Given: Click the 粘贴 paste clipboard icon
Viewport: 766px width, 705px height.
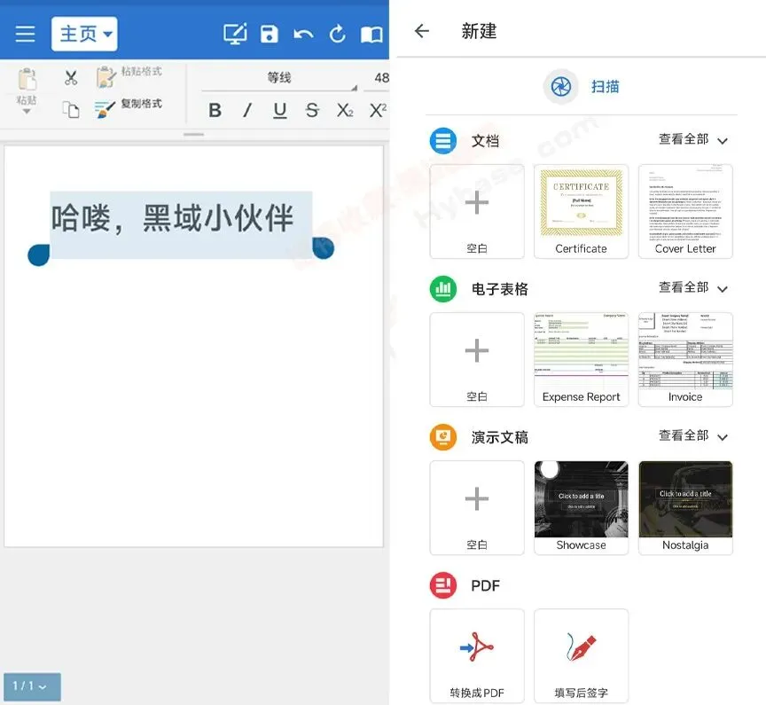Looking at the screenshot, I should click(x=27, y=80).
